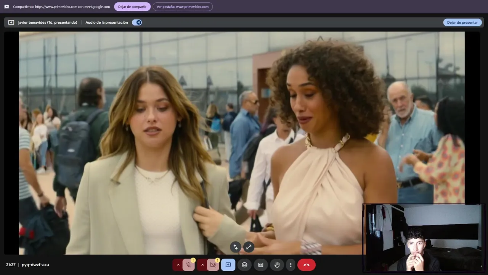The image size is (488, 275).
Task: Click the clock showing 21:27
Action: click(x=11, y=265)
